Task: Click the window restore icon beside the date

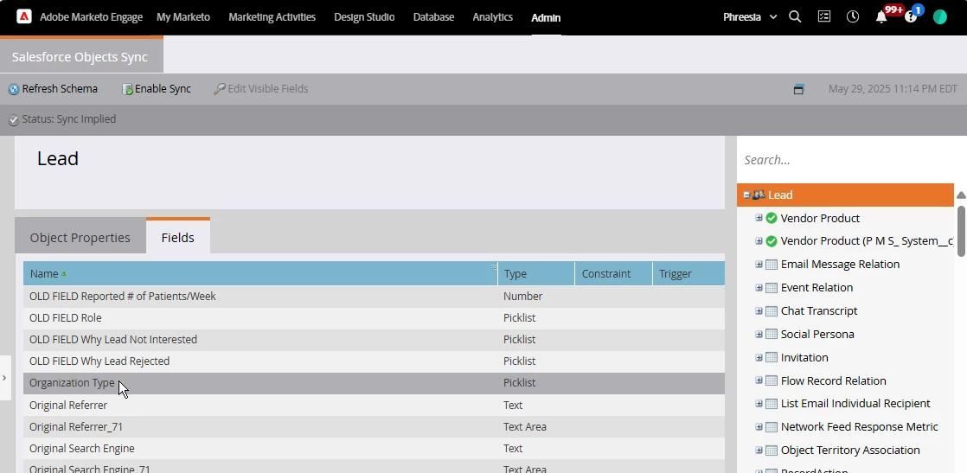Action: 798,89
